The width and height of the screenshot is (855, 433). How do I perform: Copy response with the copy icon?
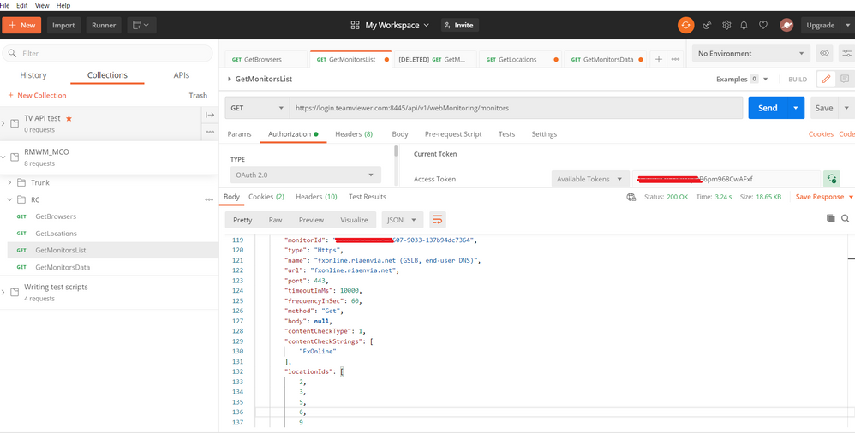click(830, 218)
